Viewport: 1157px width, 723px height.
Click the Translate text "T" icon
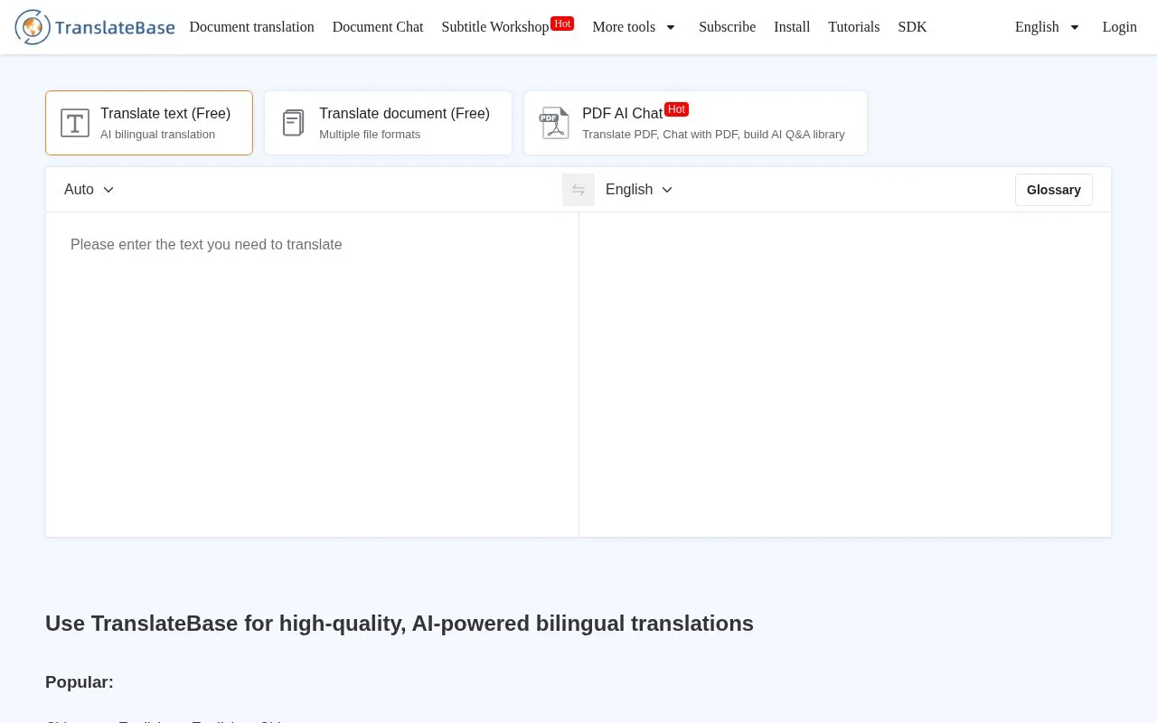(x=75, y=123)
